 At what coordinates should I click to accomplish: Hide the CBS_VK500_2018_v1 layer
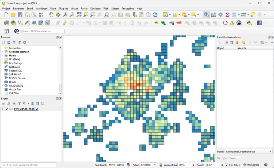[x=7, y=109]
